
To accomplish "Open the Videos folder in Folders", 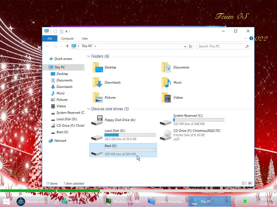I will (172, 98).
